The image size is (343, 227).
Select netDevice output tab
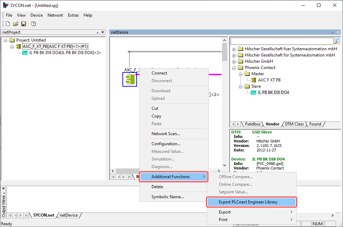point(69,215)
